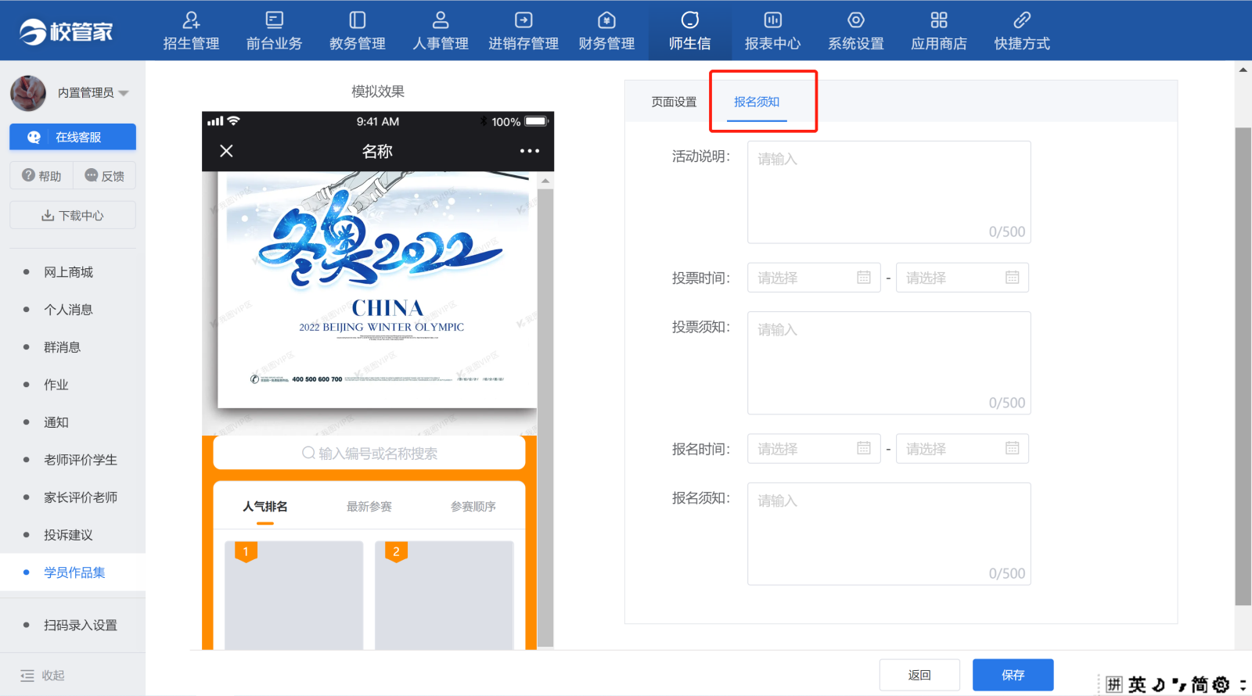Open 快捷方式 menu
The height and width of the screenshot is (696, 1252).
click(1022, 31)
